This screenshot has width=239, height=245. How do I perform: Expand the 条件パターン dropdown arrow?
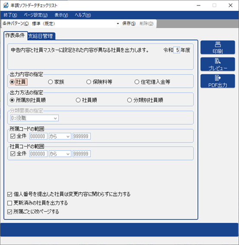click(118, 24)
